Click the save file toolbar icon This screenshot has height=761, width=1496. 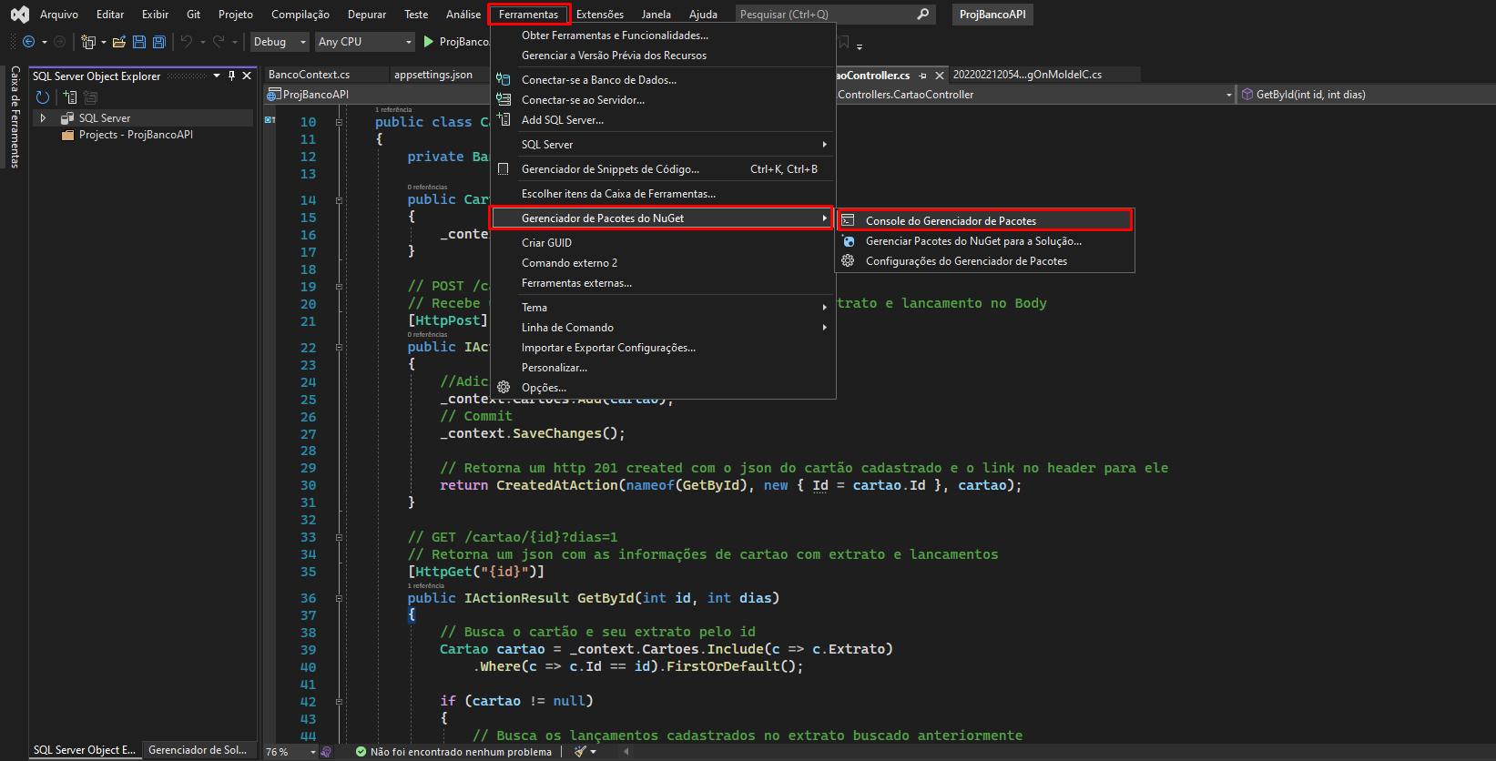coord(139,42)
